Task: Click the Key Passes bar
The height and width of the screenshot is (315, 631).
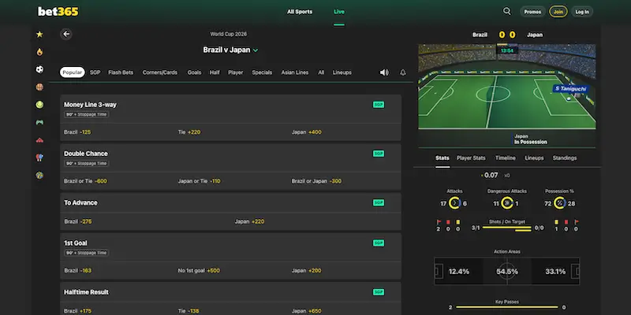Action: click(507, 307)
